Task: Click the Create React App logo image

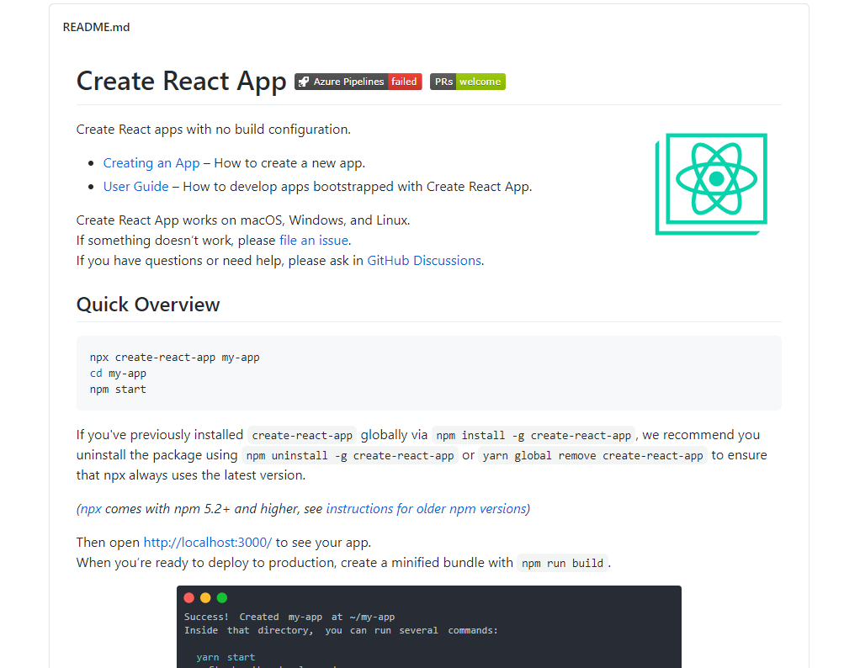Action: click(711, 184)
